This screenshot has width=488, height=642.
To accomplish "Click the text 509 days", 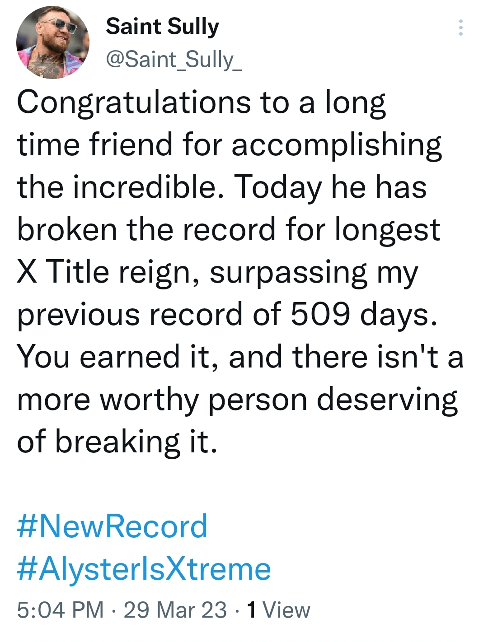I will pyautogui.click(x=364, y=314).
